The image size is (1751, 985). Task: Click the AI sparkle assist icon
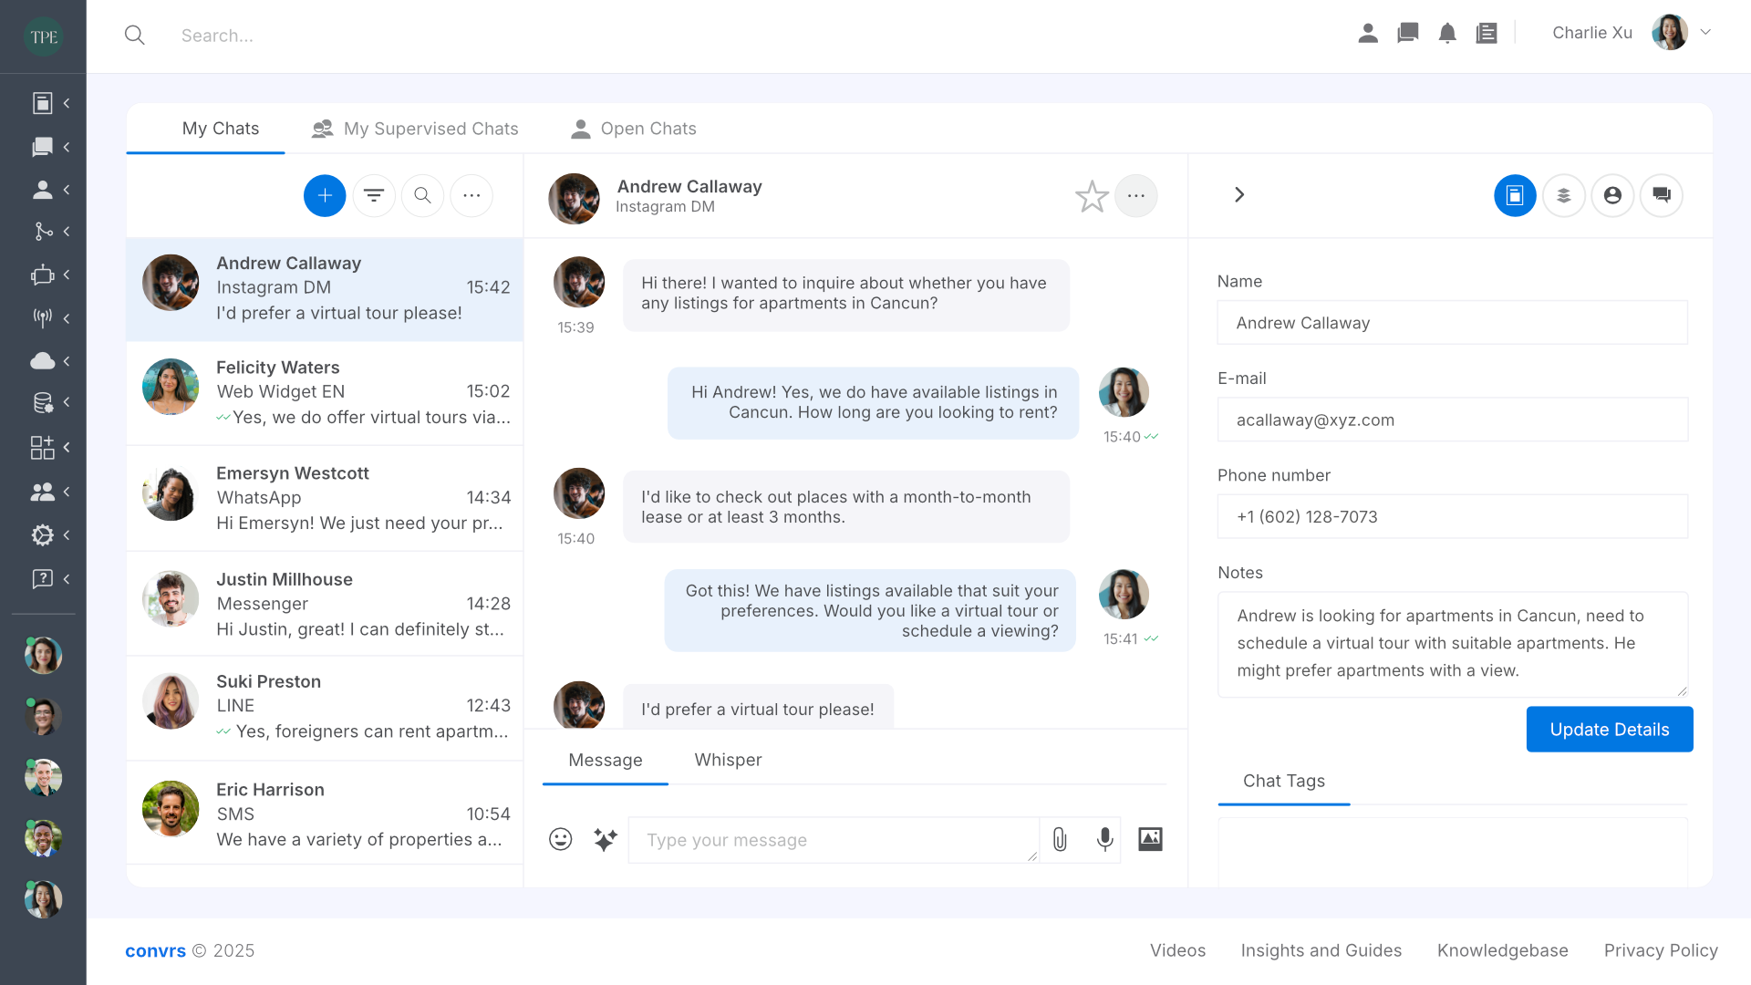(606, 839)
